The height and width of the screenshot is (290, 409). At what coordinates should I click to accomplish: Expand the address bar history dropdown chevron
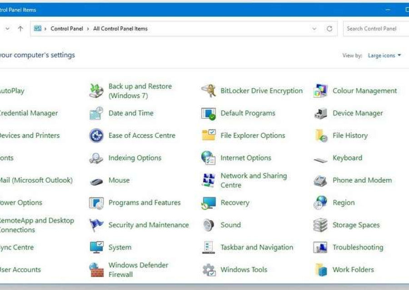coord(314,29)
